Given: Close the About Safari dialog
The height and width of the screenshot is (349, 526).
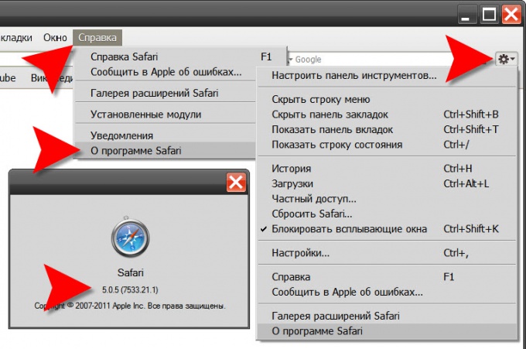Looking at the screenshot, I should pos(236,183).
